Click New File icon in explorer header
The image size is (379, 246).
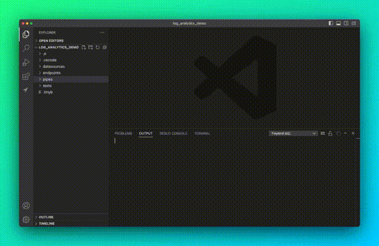click(84, 47)
